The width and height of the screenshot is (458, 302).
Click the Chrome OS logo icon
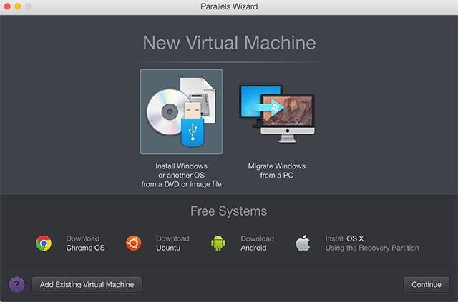click(44, 243)
